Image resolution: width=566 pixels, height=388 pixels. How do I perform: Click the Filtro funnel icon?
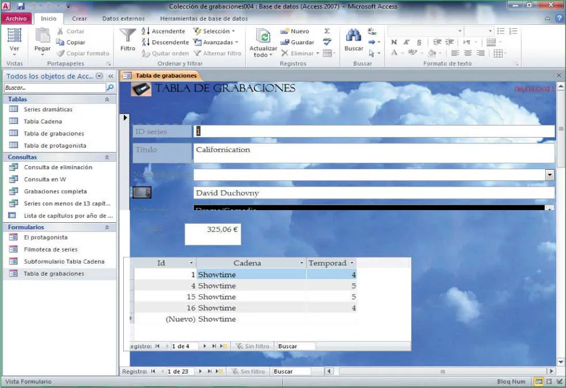pos(127,36)
